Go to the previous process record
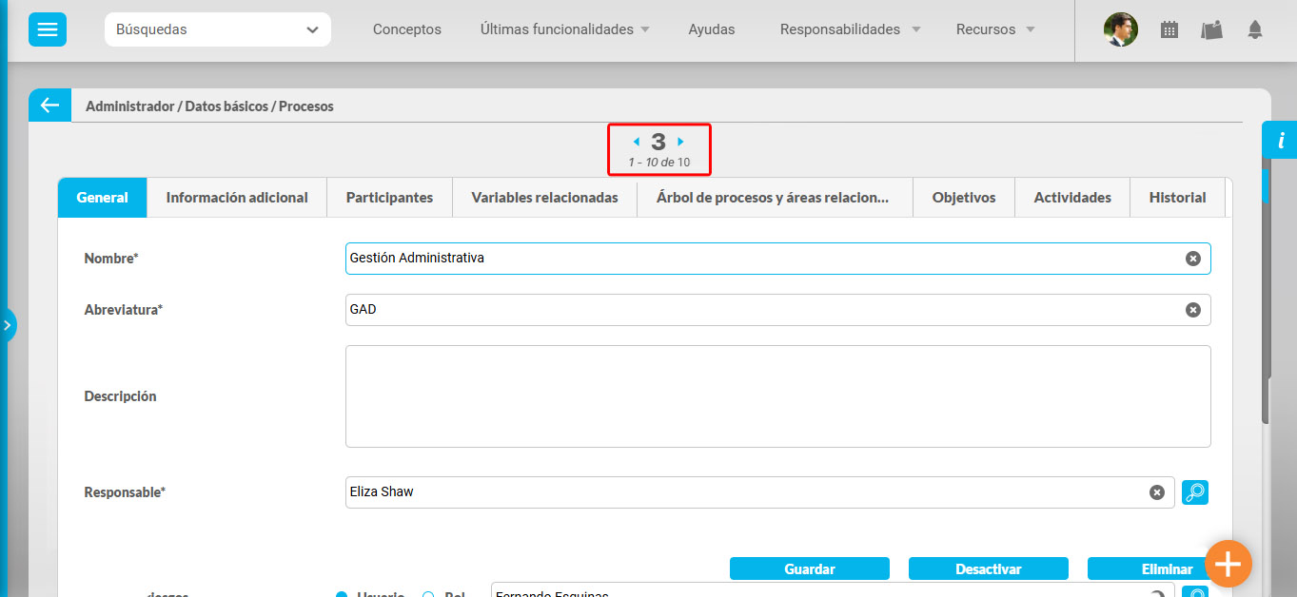1297x597 pixels. (x=636, y=142)
